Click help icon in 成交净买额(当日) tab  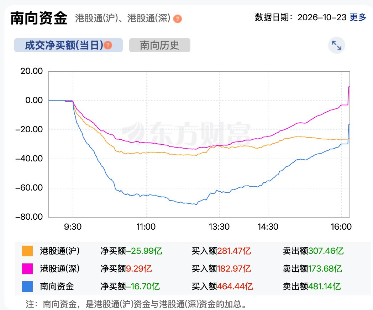point(108,45)
